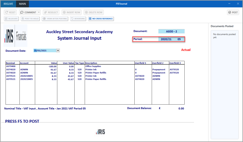Image resolution: width=243 pixels, height=142 pixels.
Task: Switch to the MAIN tab
Action: point(23,4)
